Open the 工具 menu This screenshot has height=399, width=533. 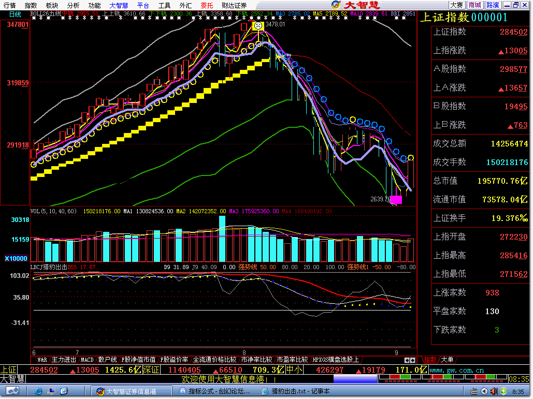pos(164,5)
